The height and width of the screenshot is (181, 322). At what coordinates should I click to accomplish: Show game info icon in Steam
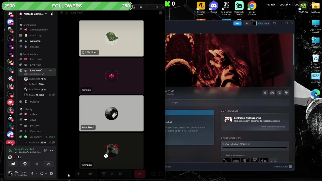click(x=279, y=93)
